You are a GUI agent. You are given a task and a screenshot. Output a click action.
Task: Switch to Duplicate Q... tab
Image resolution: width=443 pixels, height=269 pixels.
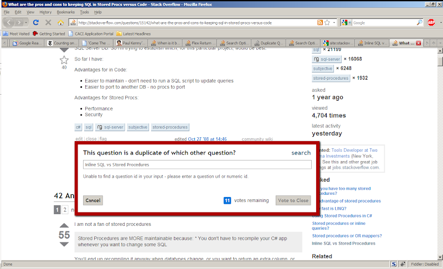tap(269, 43)
